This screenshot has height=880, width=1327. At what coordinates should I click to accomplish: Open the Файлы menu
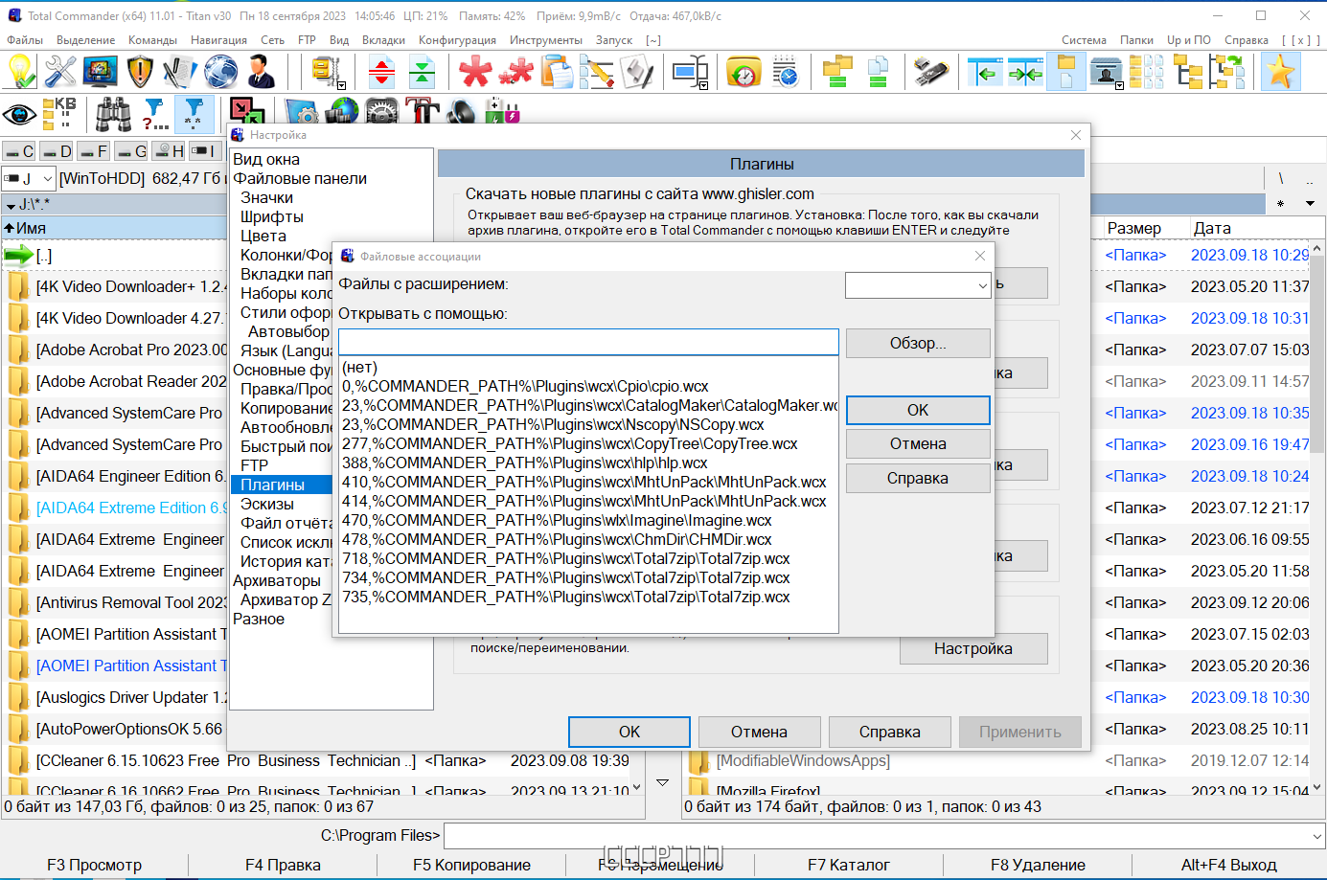[25, 40]
